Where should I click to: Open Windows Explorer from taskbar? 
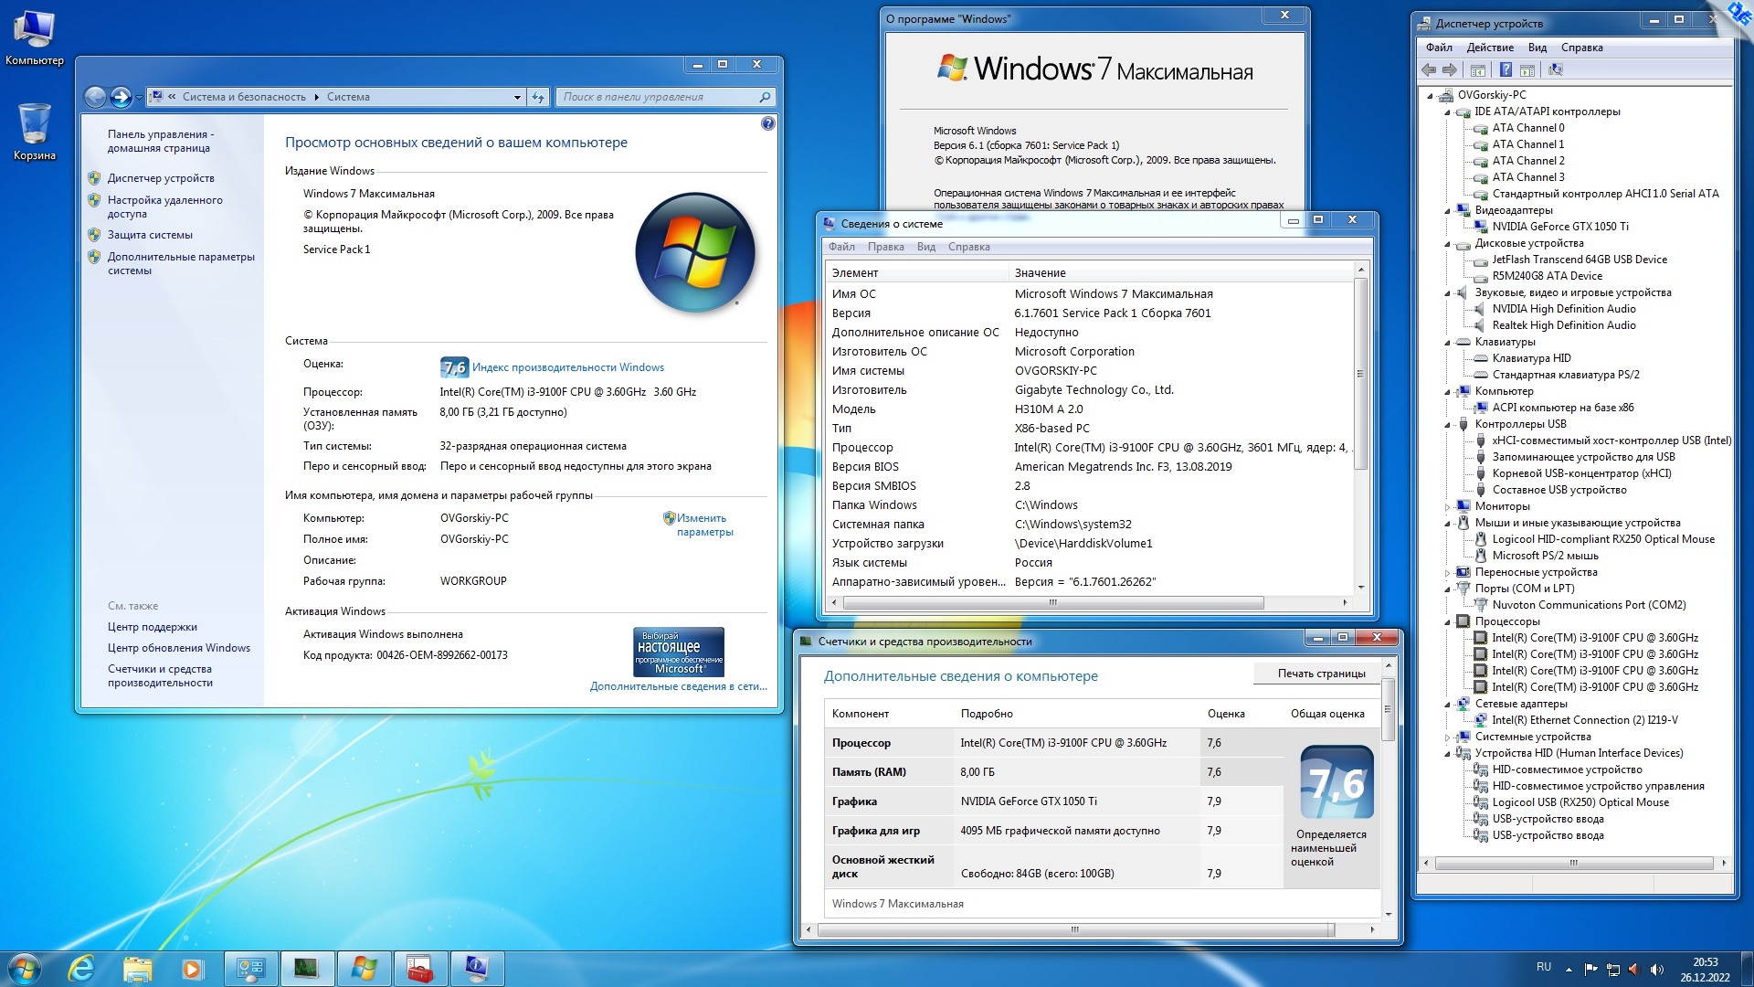pyautogui.click(x=137, y=969)
